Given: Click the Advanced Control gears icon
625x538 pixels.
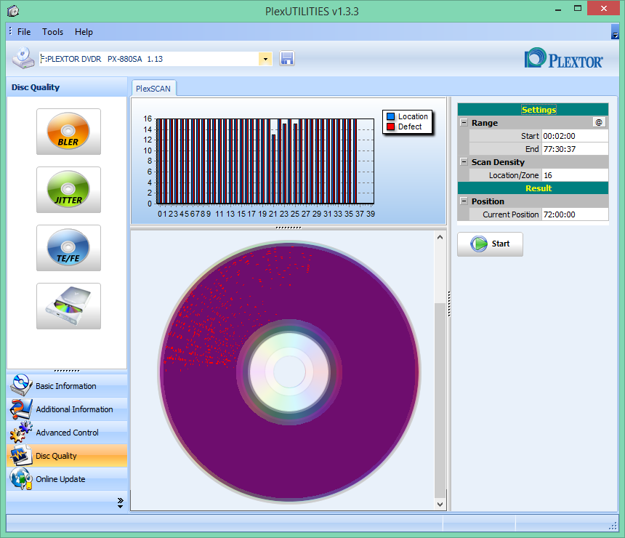Looking at the screenshot, I should point(21,432).
